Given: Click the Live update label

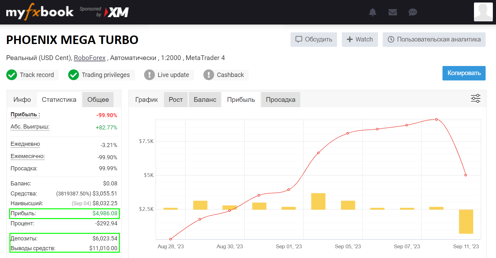Looking at the screenshot, I should click(173, 75).
